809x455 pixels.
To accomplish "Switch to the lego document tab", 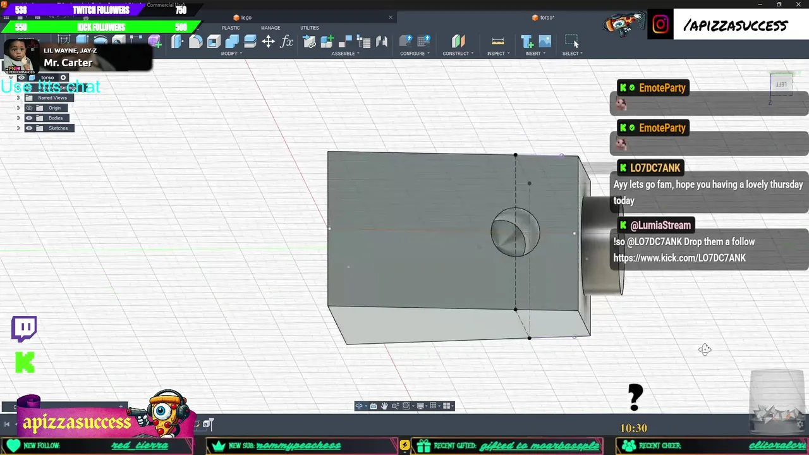I will pos(246,18).
